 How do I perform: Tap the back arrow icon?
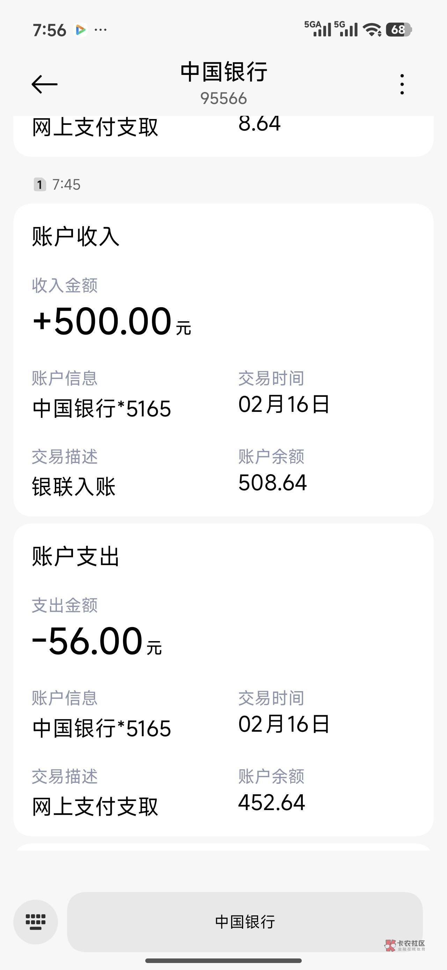pyautogui.click(x=44, y=84)
